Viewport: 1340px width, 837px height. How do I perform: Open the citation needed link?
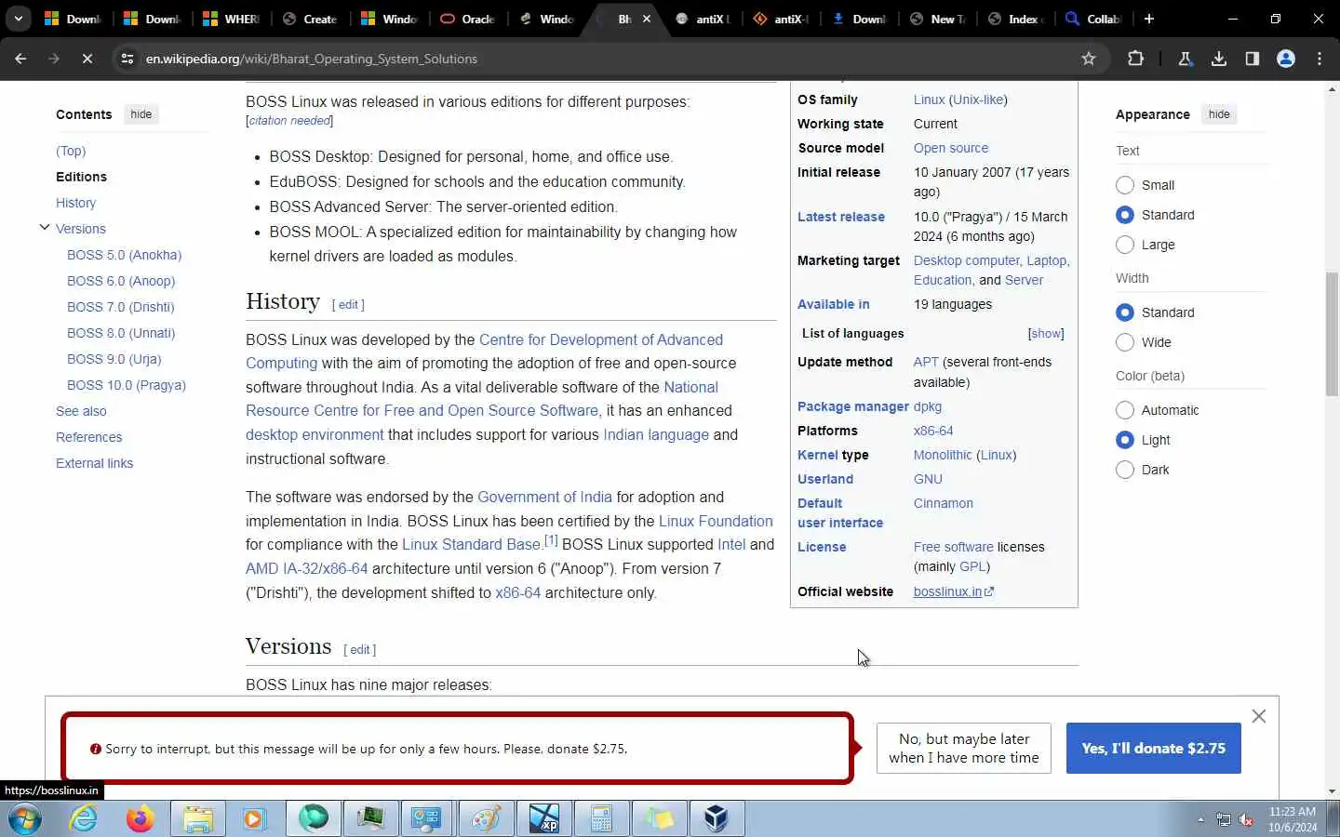click(x=289, y=121)
